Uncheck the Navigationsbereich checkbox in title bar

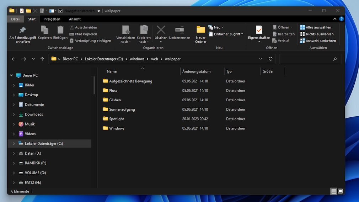60,11
